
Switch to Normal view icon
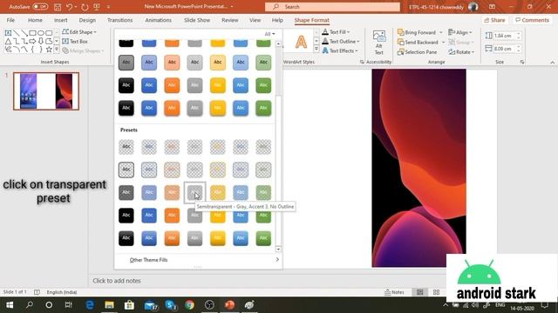420,292
